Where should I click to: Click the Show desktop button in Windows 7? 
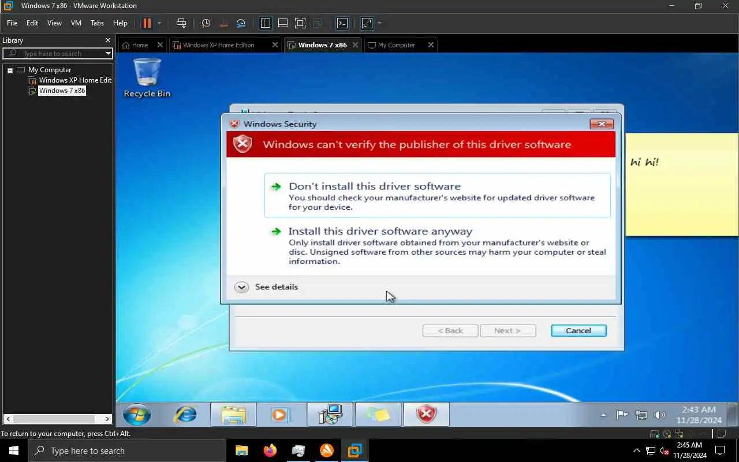tap(733, 415)
